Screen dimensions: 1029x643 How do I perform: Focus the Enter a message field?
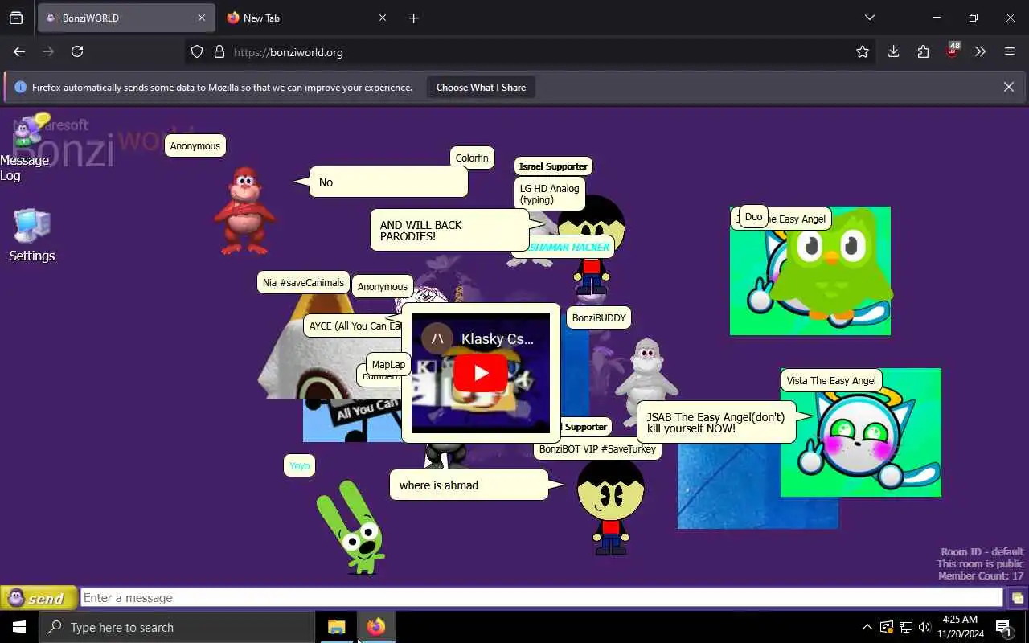pyautogui.click(x=542, y=598)
